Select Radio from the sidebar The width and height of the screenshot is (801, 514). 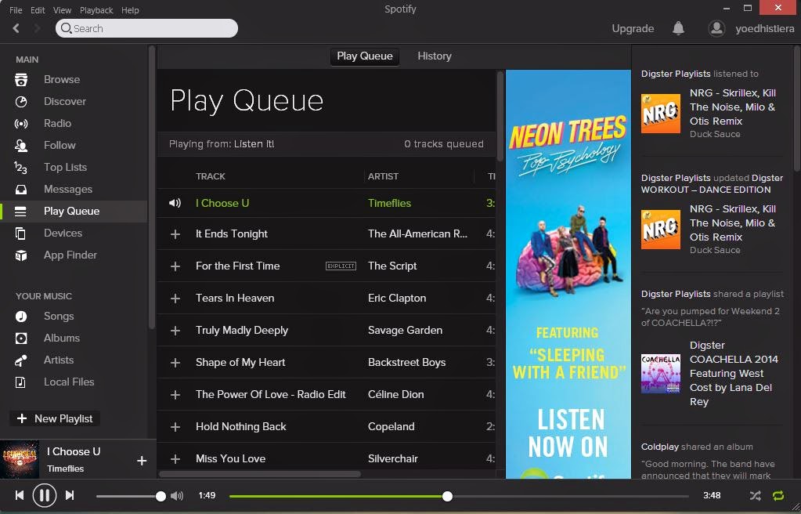click(59, 123)
